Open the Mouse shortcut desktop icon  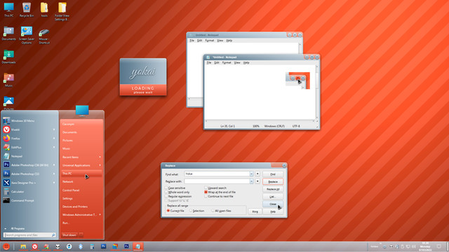44,36
